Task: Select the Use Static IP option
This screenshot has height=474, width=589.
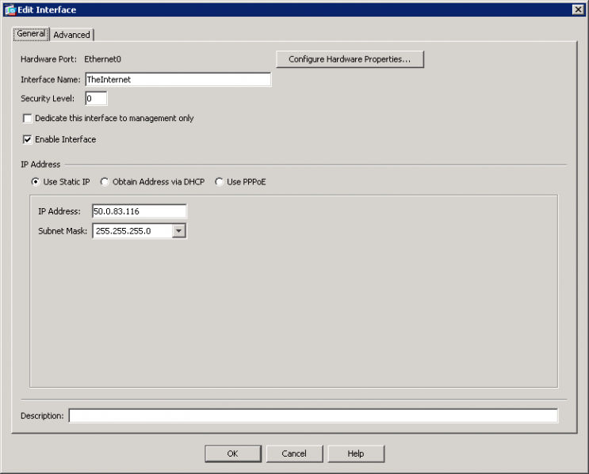Action: 36,182
